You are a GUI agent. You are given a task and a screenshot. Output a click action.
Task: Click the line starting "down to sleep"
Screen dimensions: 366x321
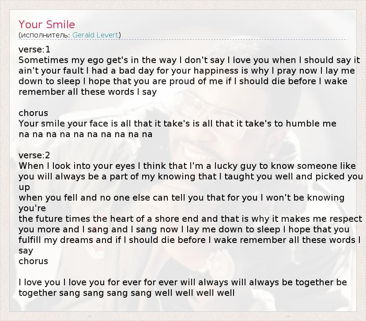(x=183, y=81)
